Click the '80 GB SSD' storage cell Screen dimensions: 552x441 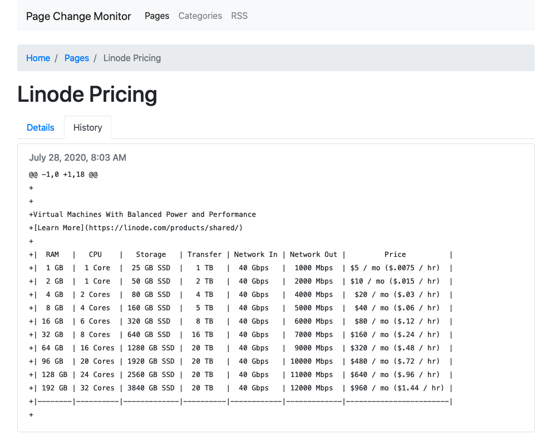(151, 295)
